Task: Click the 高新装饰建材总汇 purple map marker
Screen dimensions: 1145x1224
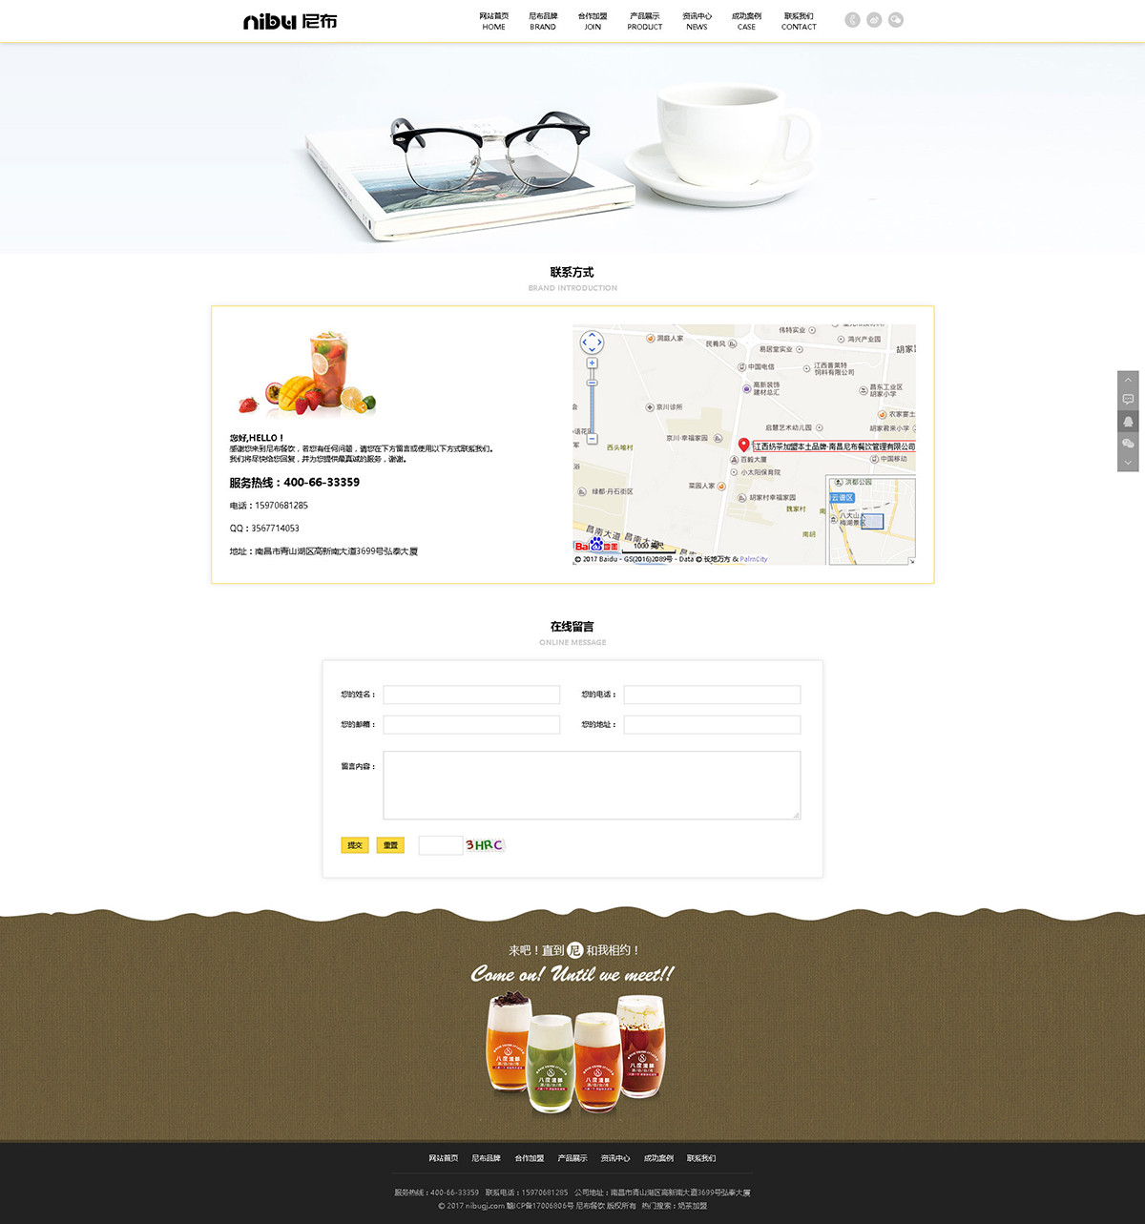Action: (746, 388)
